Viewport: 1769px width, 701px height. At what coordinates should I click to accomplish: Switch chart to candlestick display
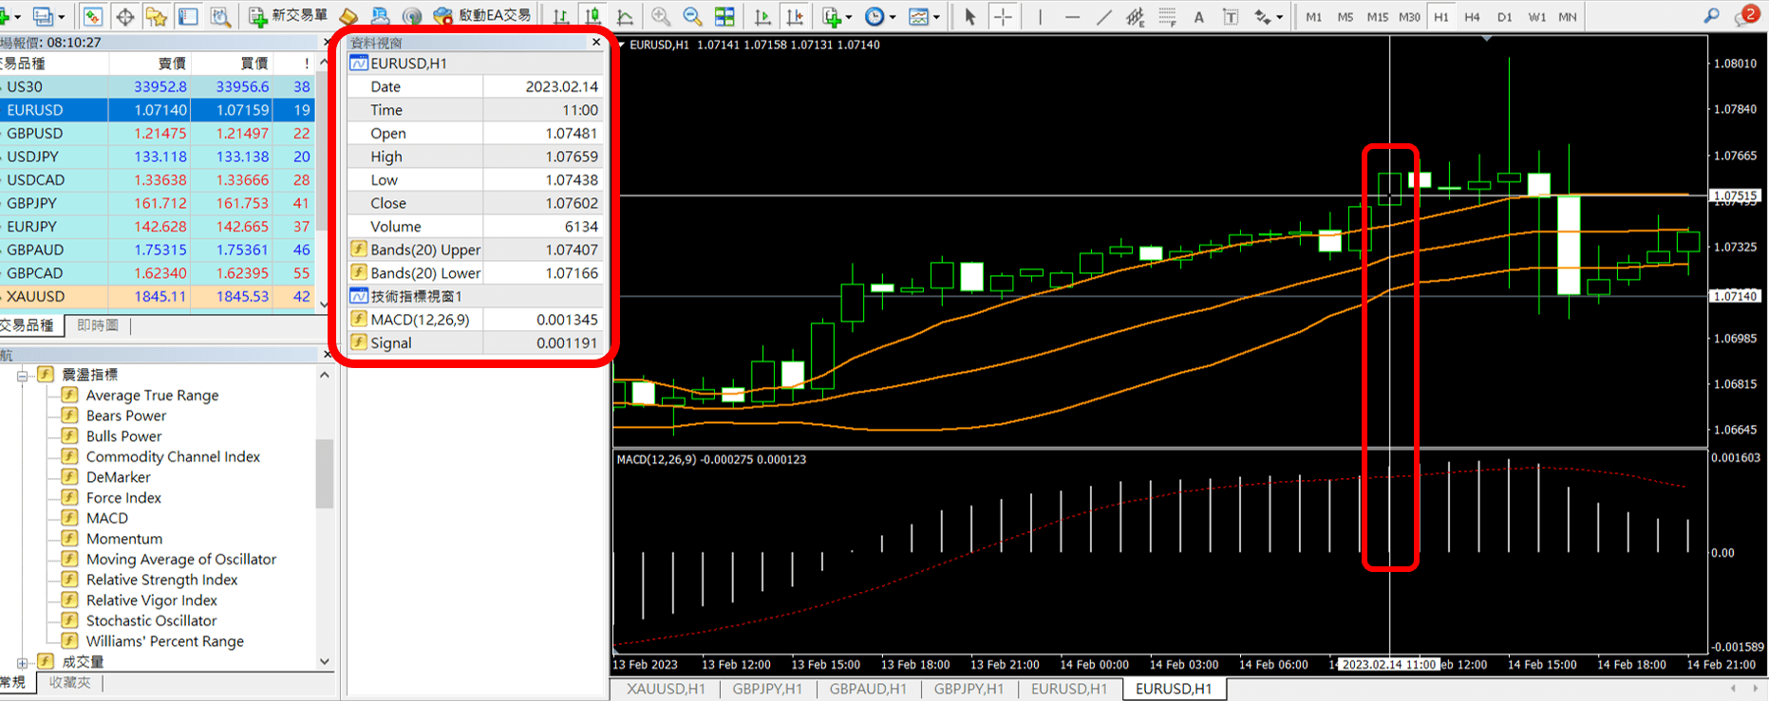pyautogui.click(x=593, y=17)
